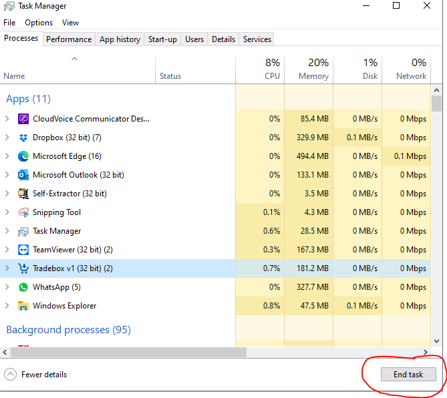Switch to the Users tab

click(194, 39)
